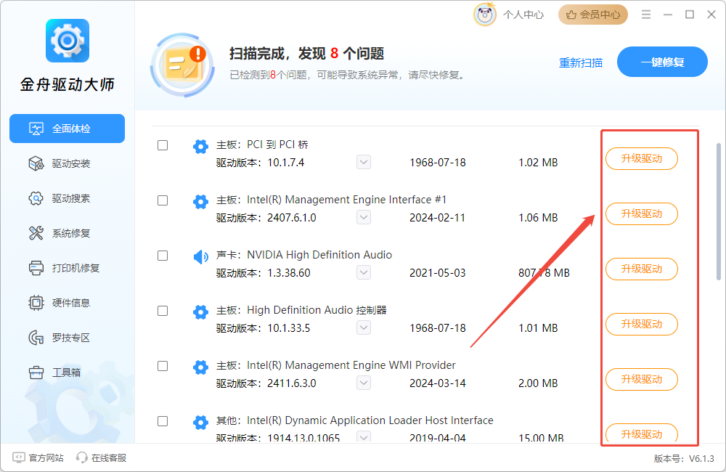The width and height of the screenshot is (726, 472).
Task: Open 系统修复 tools
Action: [60, 233]
